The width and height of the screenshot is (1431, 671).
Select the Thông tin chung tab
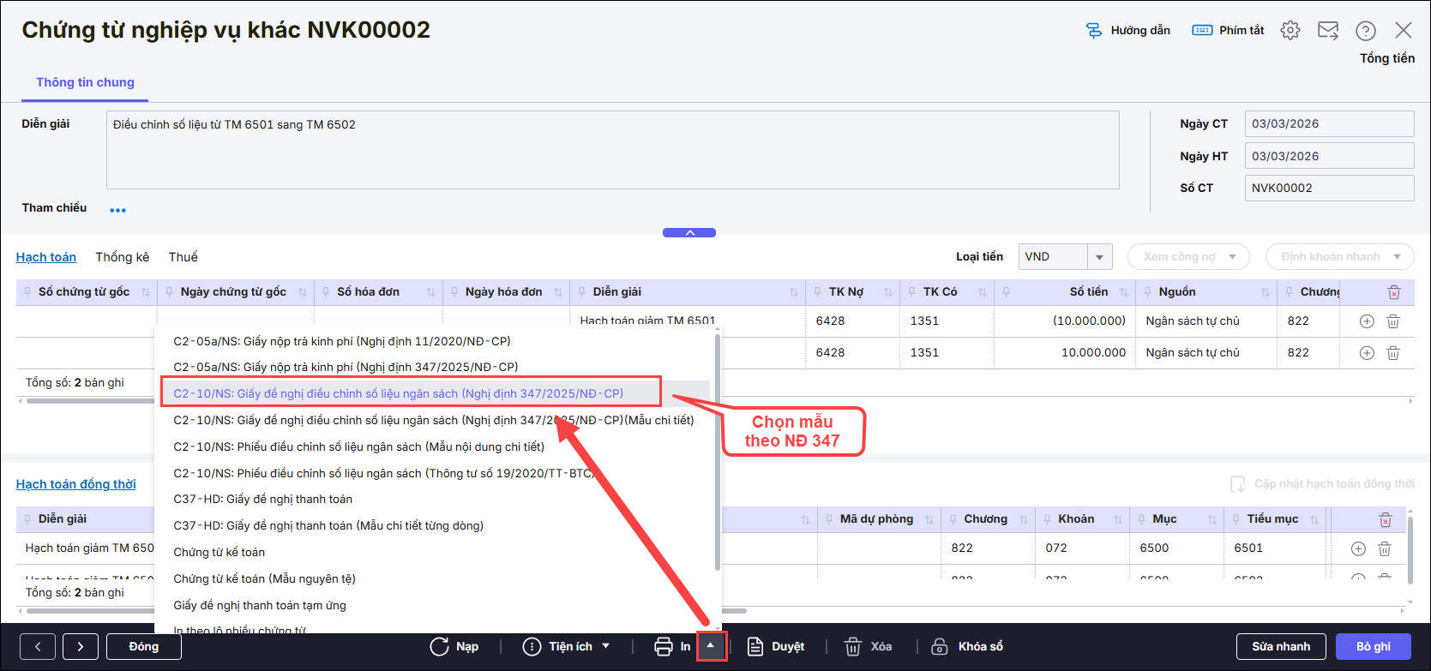tap(85, 82)
